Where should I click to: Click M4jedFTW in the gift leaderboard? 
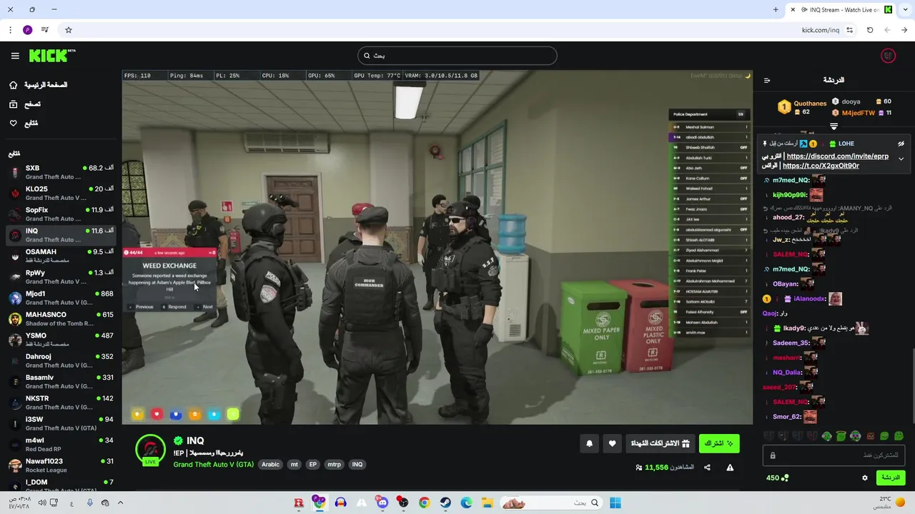coord(858,113)
